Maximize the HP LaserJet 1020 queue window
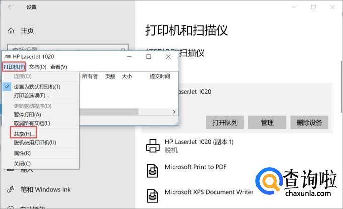Viewport: 343px width, 209px height. click(x=148, y=57)
